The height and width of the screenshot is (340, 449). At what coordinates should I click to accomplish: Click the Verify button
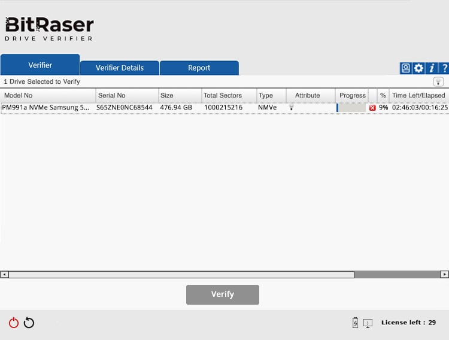[x=223, y=295]
